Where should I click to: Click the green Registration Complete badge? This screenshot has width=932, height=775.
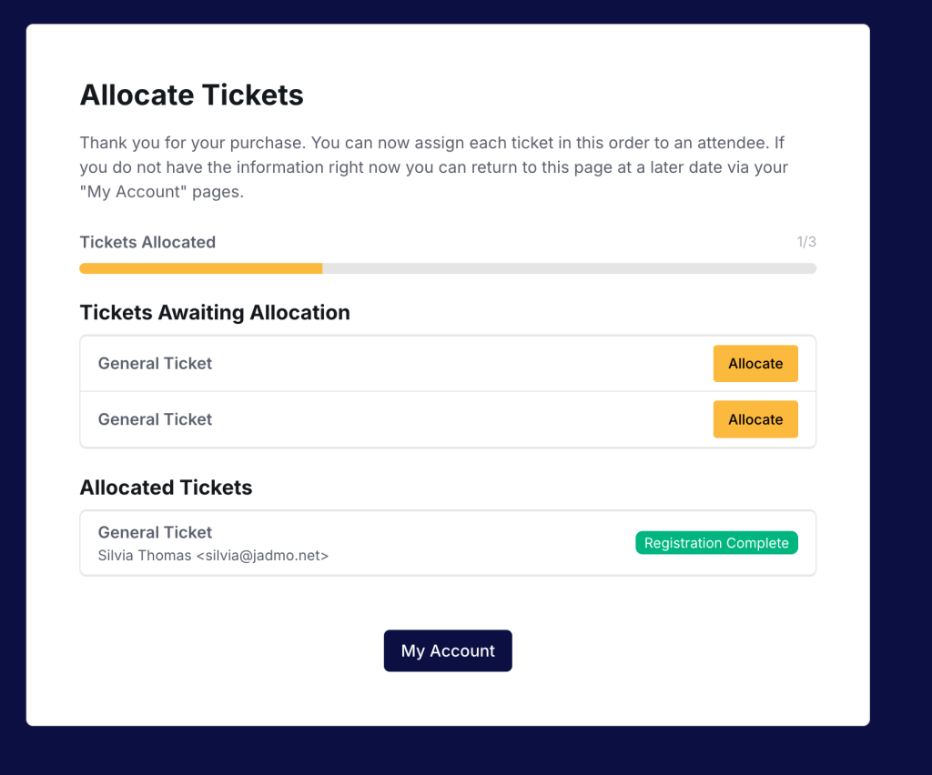(x=716, y=543)
